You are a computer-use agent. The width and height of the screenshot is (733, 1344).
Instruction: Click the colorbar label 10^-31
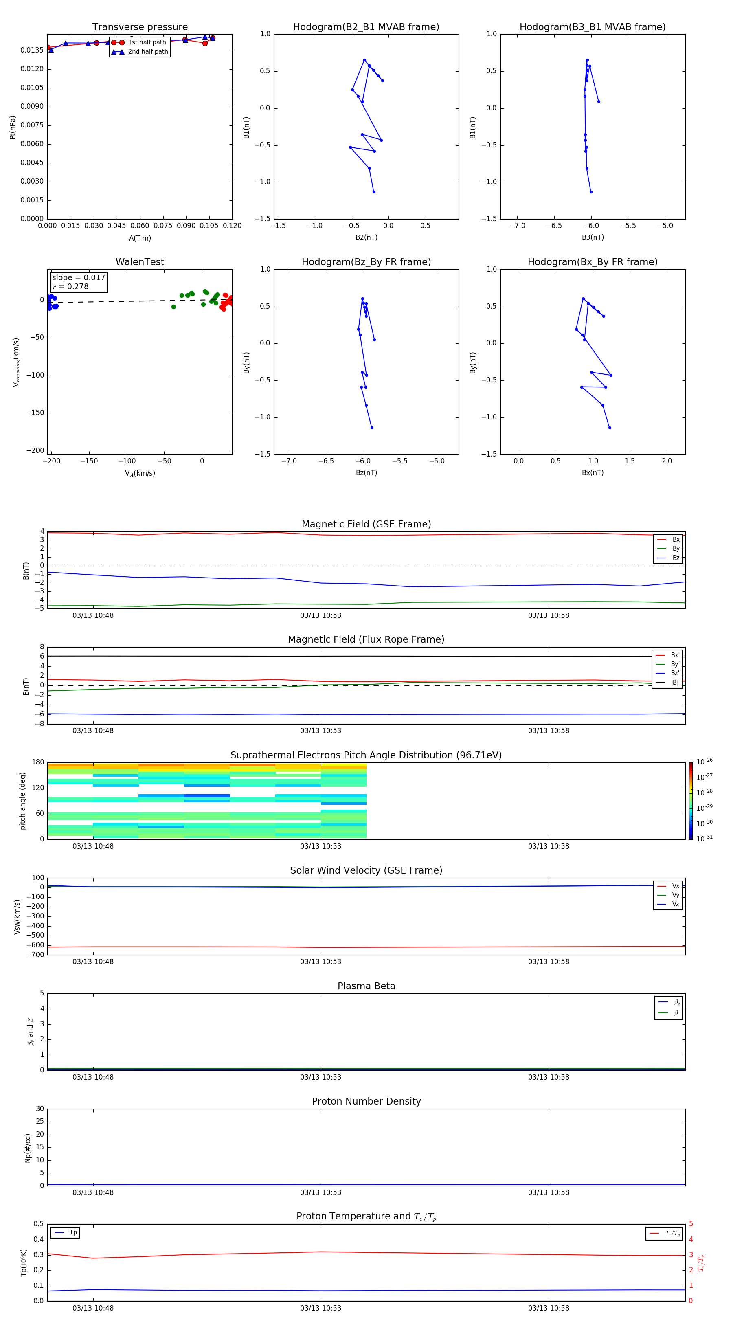click(x=704, y=839)
